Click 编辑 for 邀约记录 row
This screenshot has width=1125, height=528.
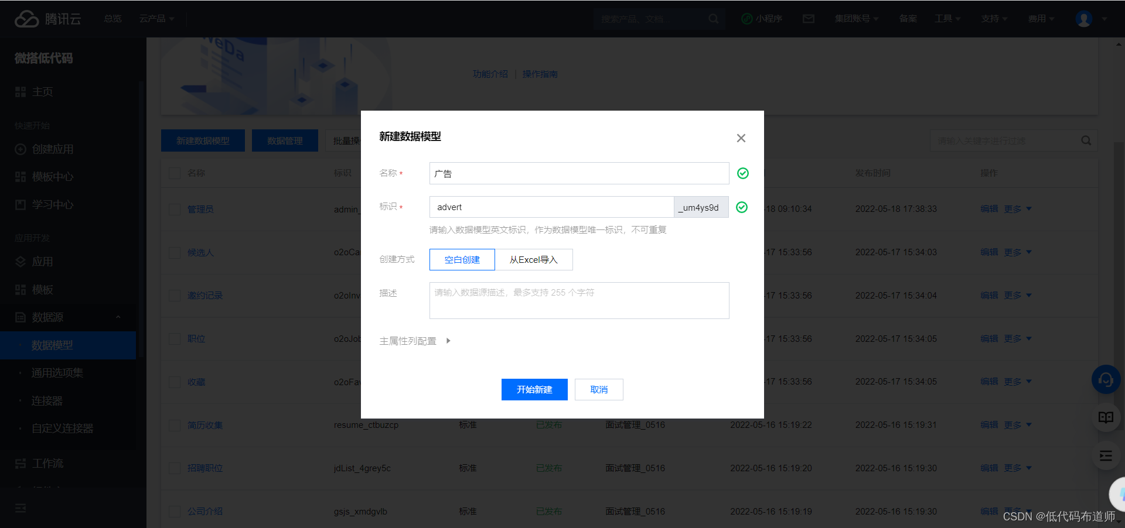pos(989,295)
